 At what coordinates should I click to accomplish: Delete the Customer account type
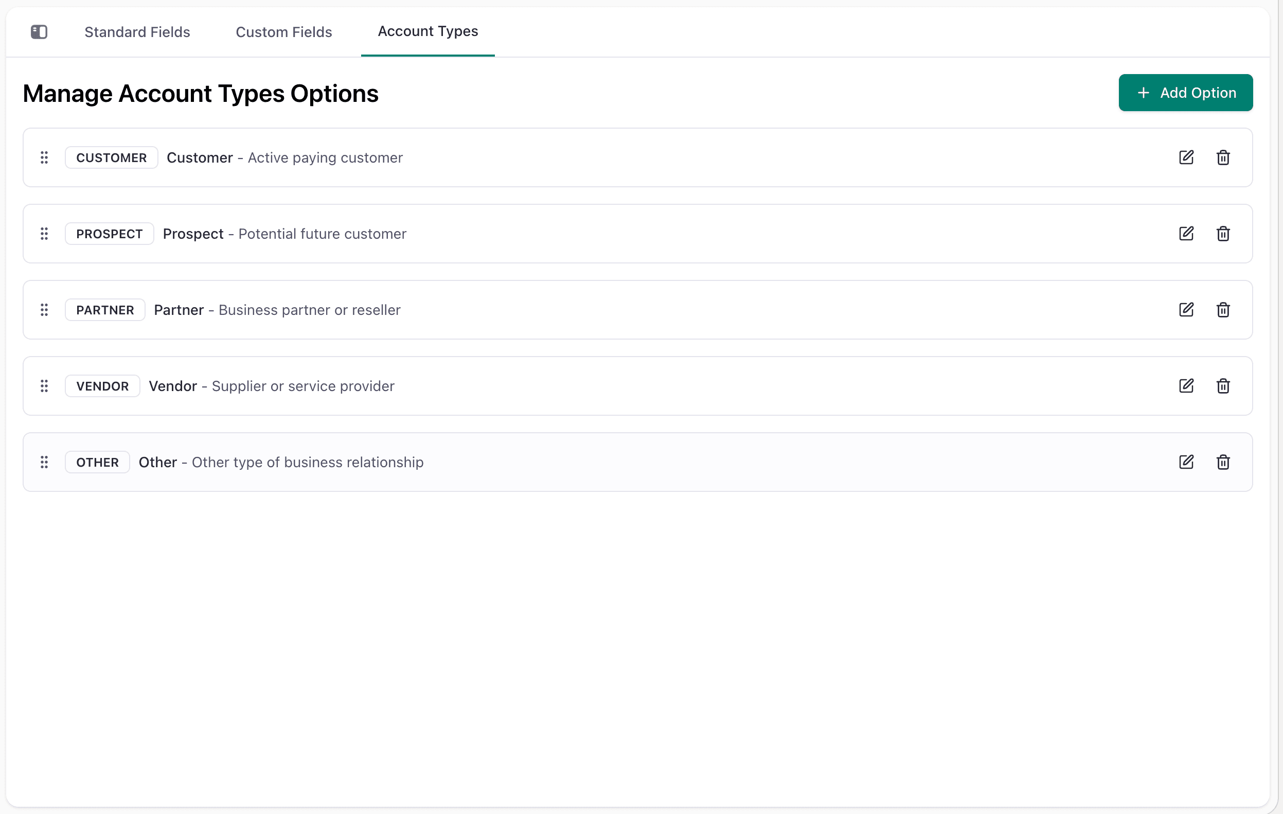(x=1223, y=158)
